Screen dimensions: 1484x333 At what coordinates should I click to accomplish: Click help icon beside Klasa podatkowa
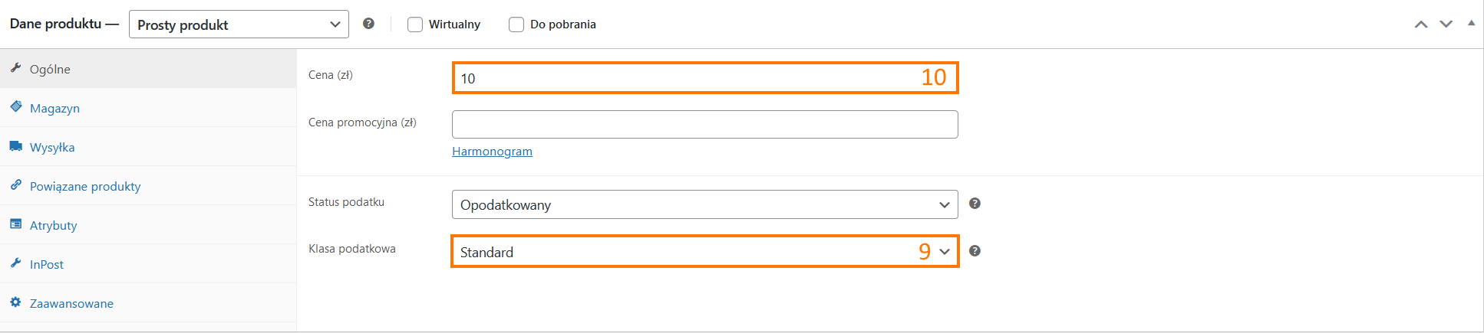[x=974, y=251]
